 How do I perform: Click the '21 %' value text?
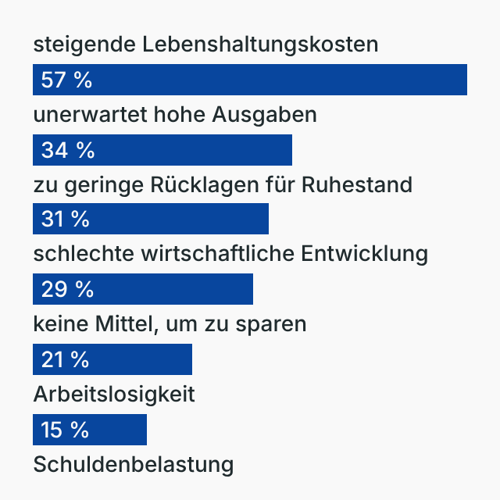65,360
